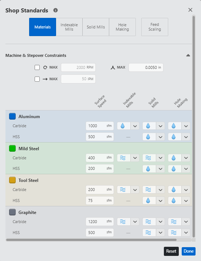Click Graphite HSS Solid Mills air-blast icon
The height and width of the screenshot is (261, 201).
click(148, 233)
